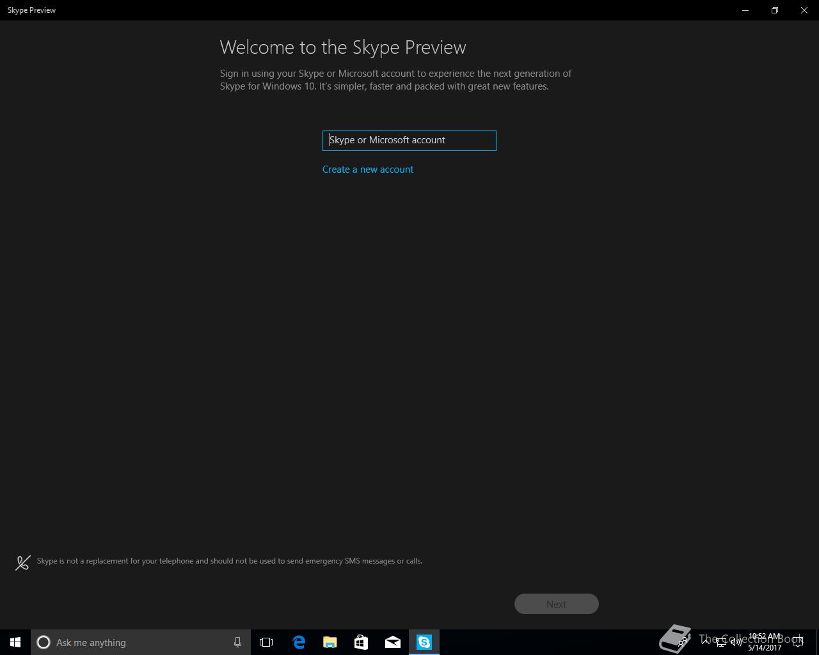819x655 pixels.
Task: Expand hidden system tray icons chevron
Action: pyautogui.click(x=705, y=642)
